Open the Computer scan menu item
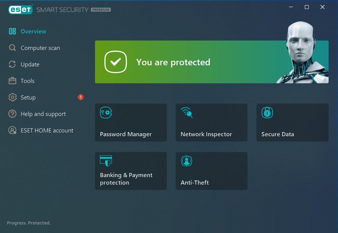Screen dimensions: 338x233 coord(40,48)
